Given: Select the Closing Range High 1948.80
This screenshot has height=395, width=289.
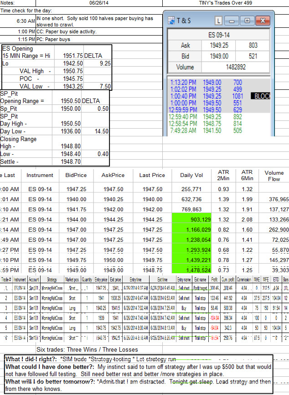Looking at the screenshot, I should 71,146.
